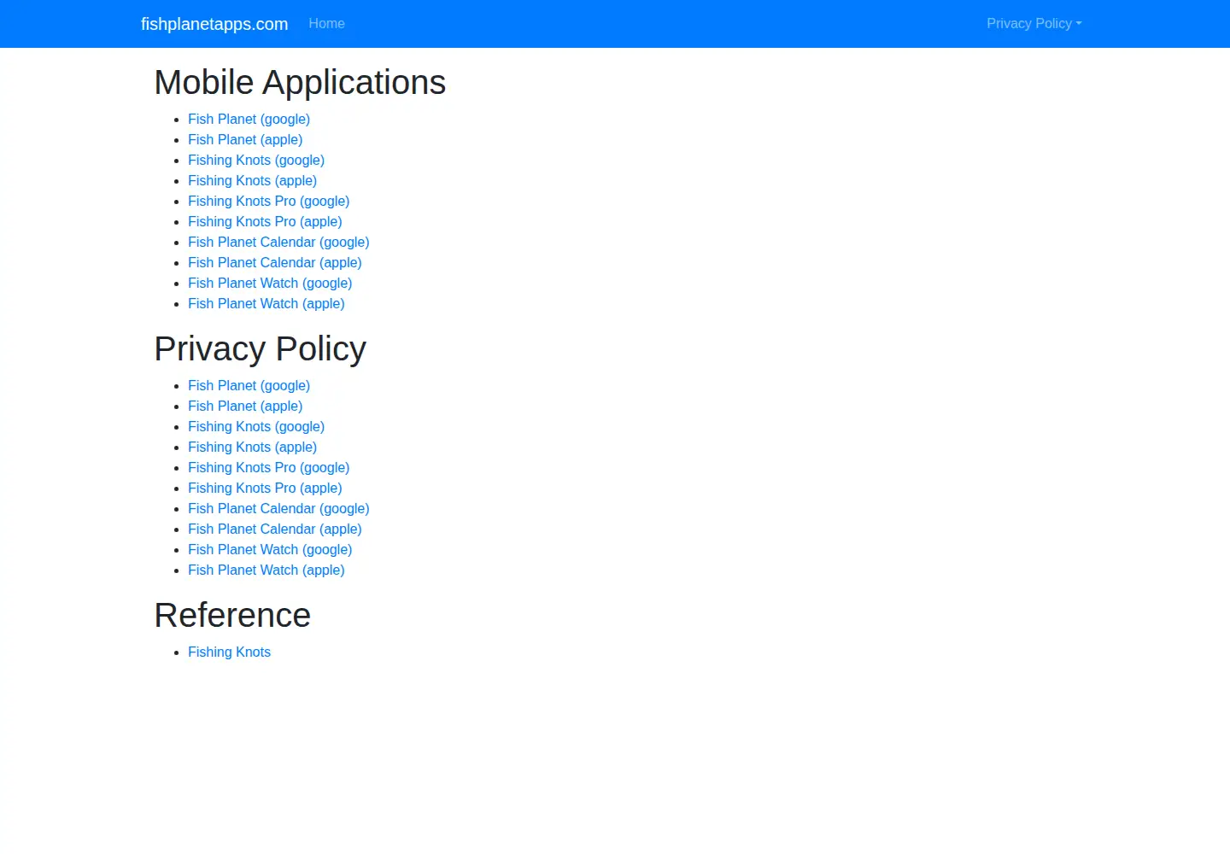1230x854 pixels.
Task: Click the Mobile Applications heading
Action: [x=300, y=83]
